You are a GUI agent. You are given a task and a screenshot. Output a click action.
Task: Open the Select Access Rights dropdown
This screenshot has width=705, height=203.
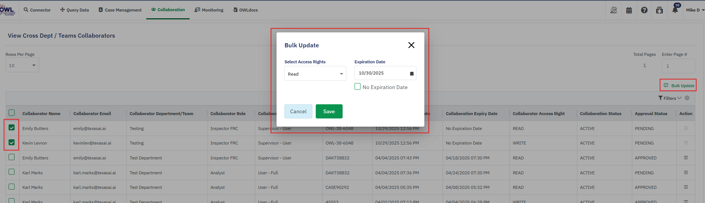pyautogui.click(x=315, y=74)
